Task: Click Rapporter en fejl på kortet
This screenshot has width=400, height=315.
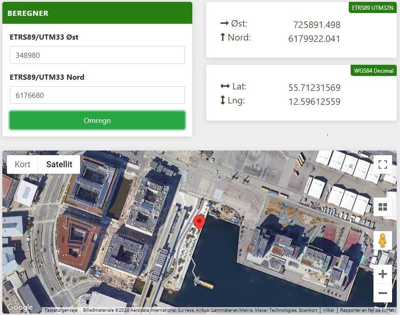Action: point(367,310)
